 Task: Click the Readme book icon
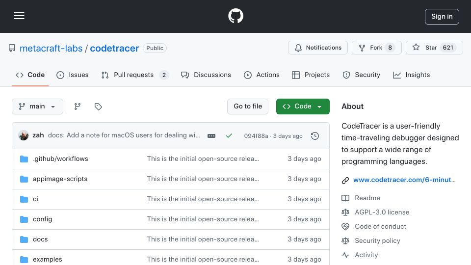click(x=345, y=198)
